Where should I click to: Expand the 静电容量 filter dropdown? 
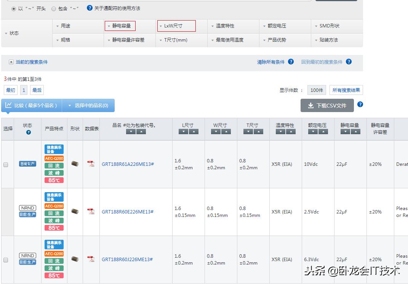[120, 26]
